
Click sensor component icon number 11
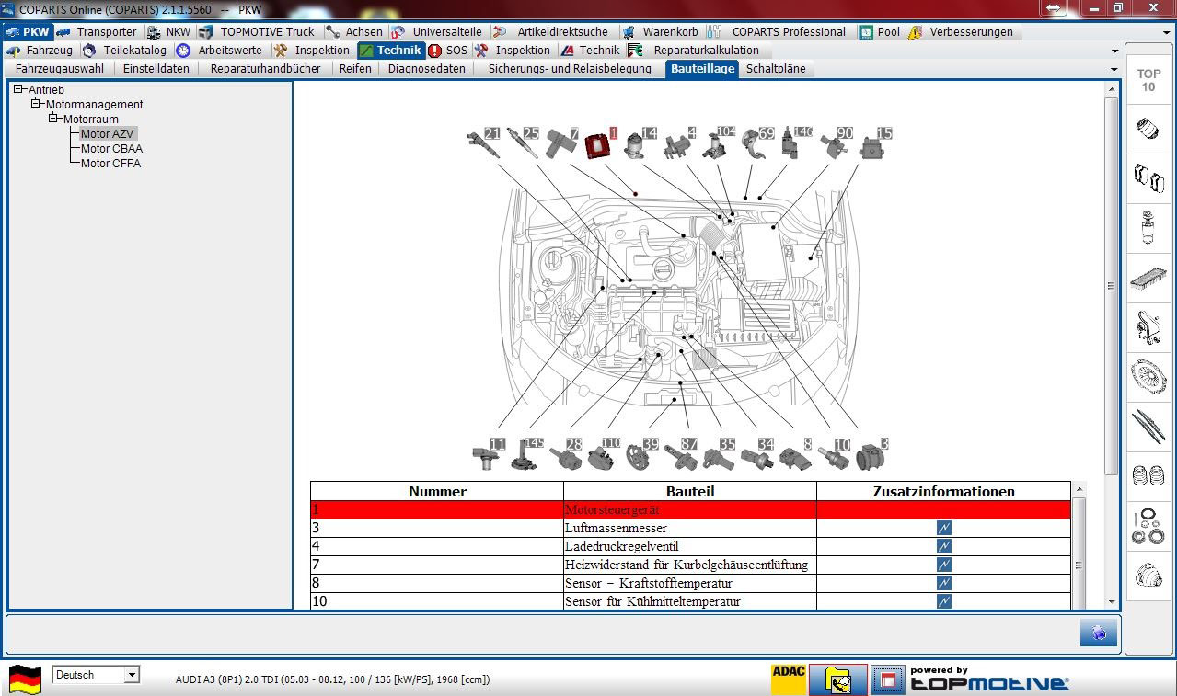pos(489,454)
